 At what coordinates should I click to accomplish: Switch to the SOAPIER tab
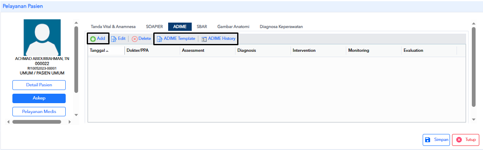click(155, 27)
